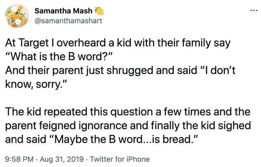Click the 9:58 PM timestamp
The image size is (261, 167).
[20, 159]
